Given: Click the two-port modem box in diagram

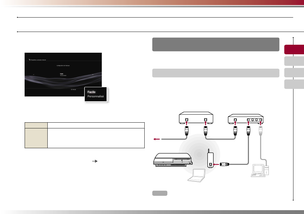Looking at the screenshot, I should [196, 118].
